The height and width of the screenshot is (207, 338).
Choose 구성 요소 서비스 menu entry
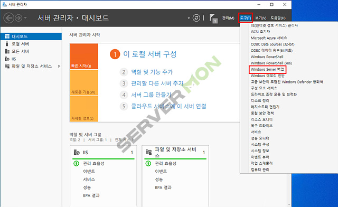tap(264, 88)
